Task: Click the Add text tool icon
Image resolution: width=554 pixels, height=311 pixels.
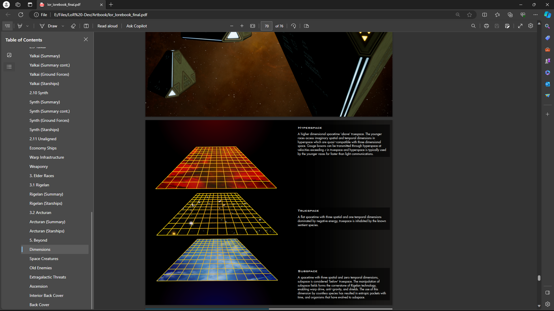Action: coord(86,26)
